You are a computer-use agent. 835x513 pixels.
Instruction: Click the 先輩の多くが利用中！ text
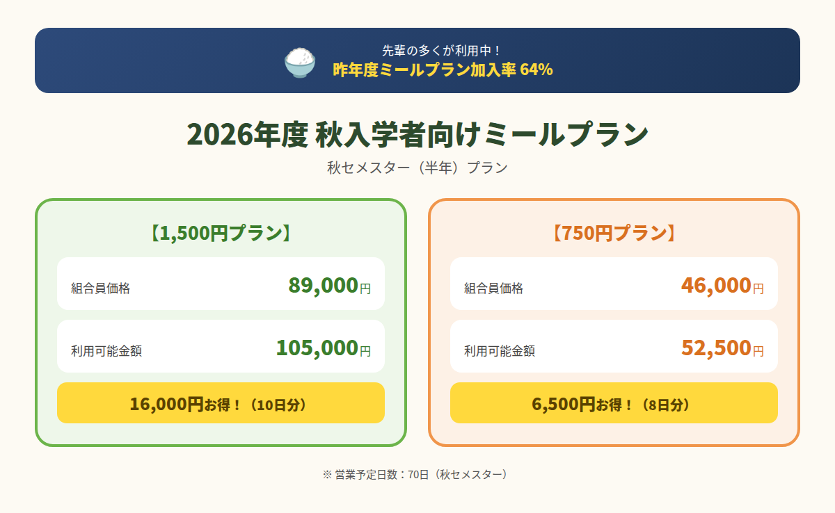[443, 50]
